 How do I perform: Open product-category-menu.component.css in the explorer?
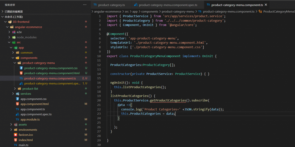pos(51,68)
